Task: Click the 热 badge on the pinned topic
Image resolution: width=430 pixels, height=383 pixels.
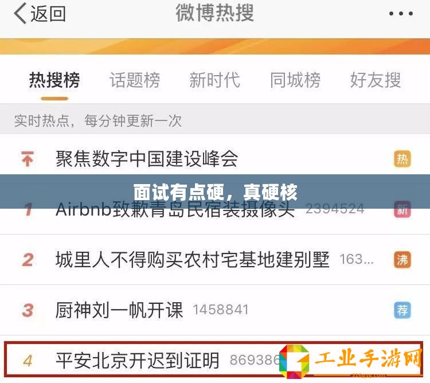Action: click(402, 159)
